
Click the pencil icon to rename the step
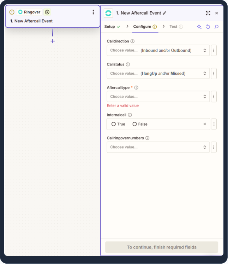(164, 13)
